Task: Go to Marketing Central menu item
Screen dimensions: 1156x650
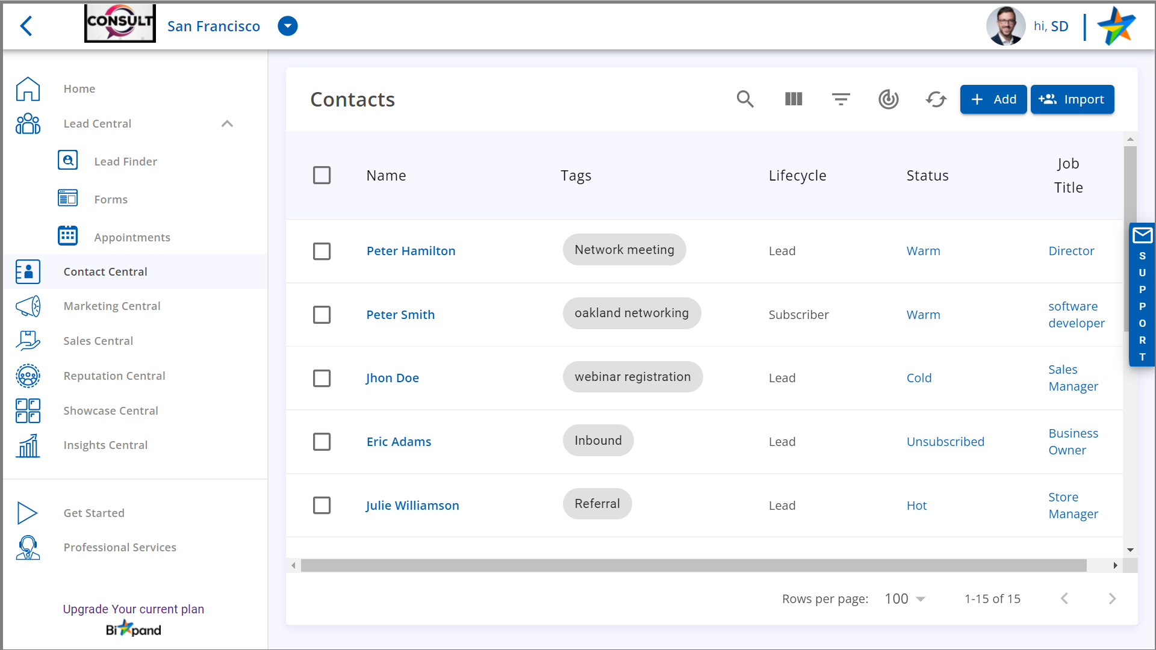Action: (112, 306)
